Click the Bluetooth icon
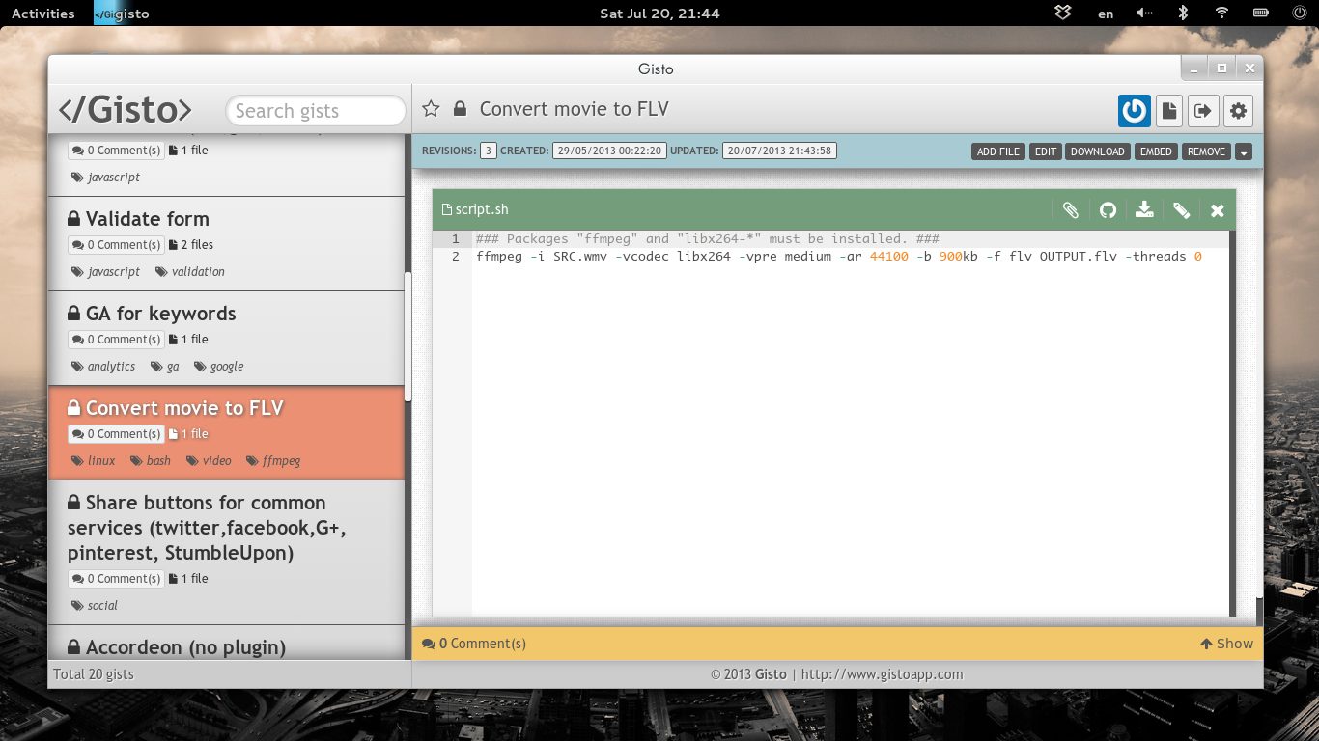Image resolution: width=1319 pixels, height=741 pixels. tap(1183, 13)
